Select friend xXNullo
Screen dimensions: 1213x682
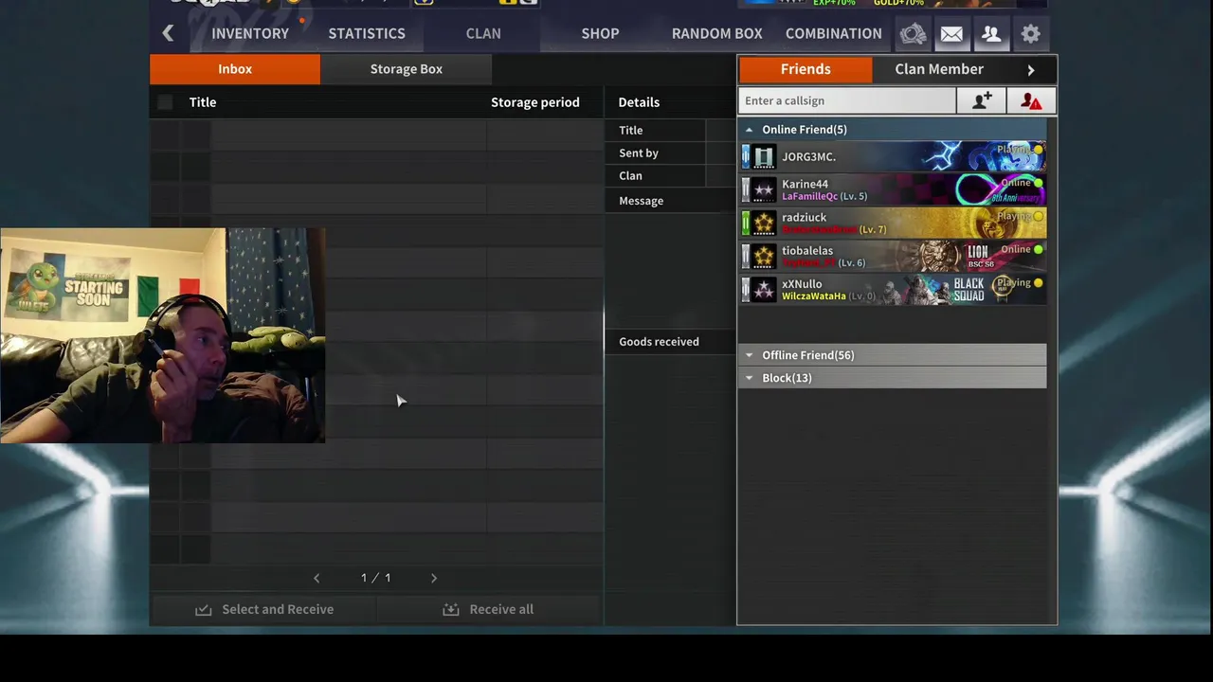click(893, 290)
